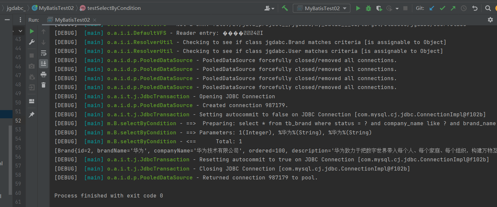Click MyBatisTest02 breadcrumb

coord(53,8)
